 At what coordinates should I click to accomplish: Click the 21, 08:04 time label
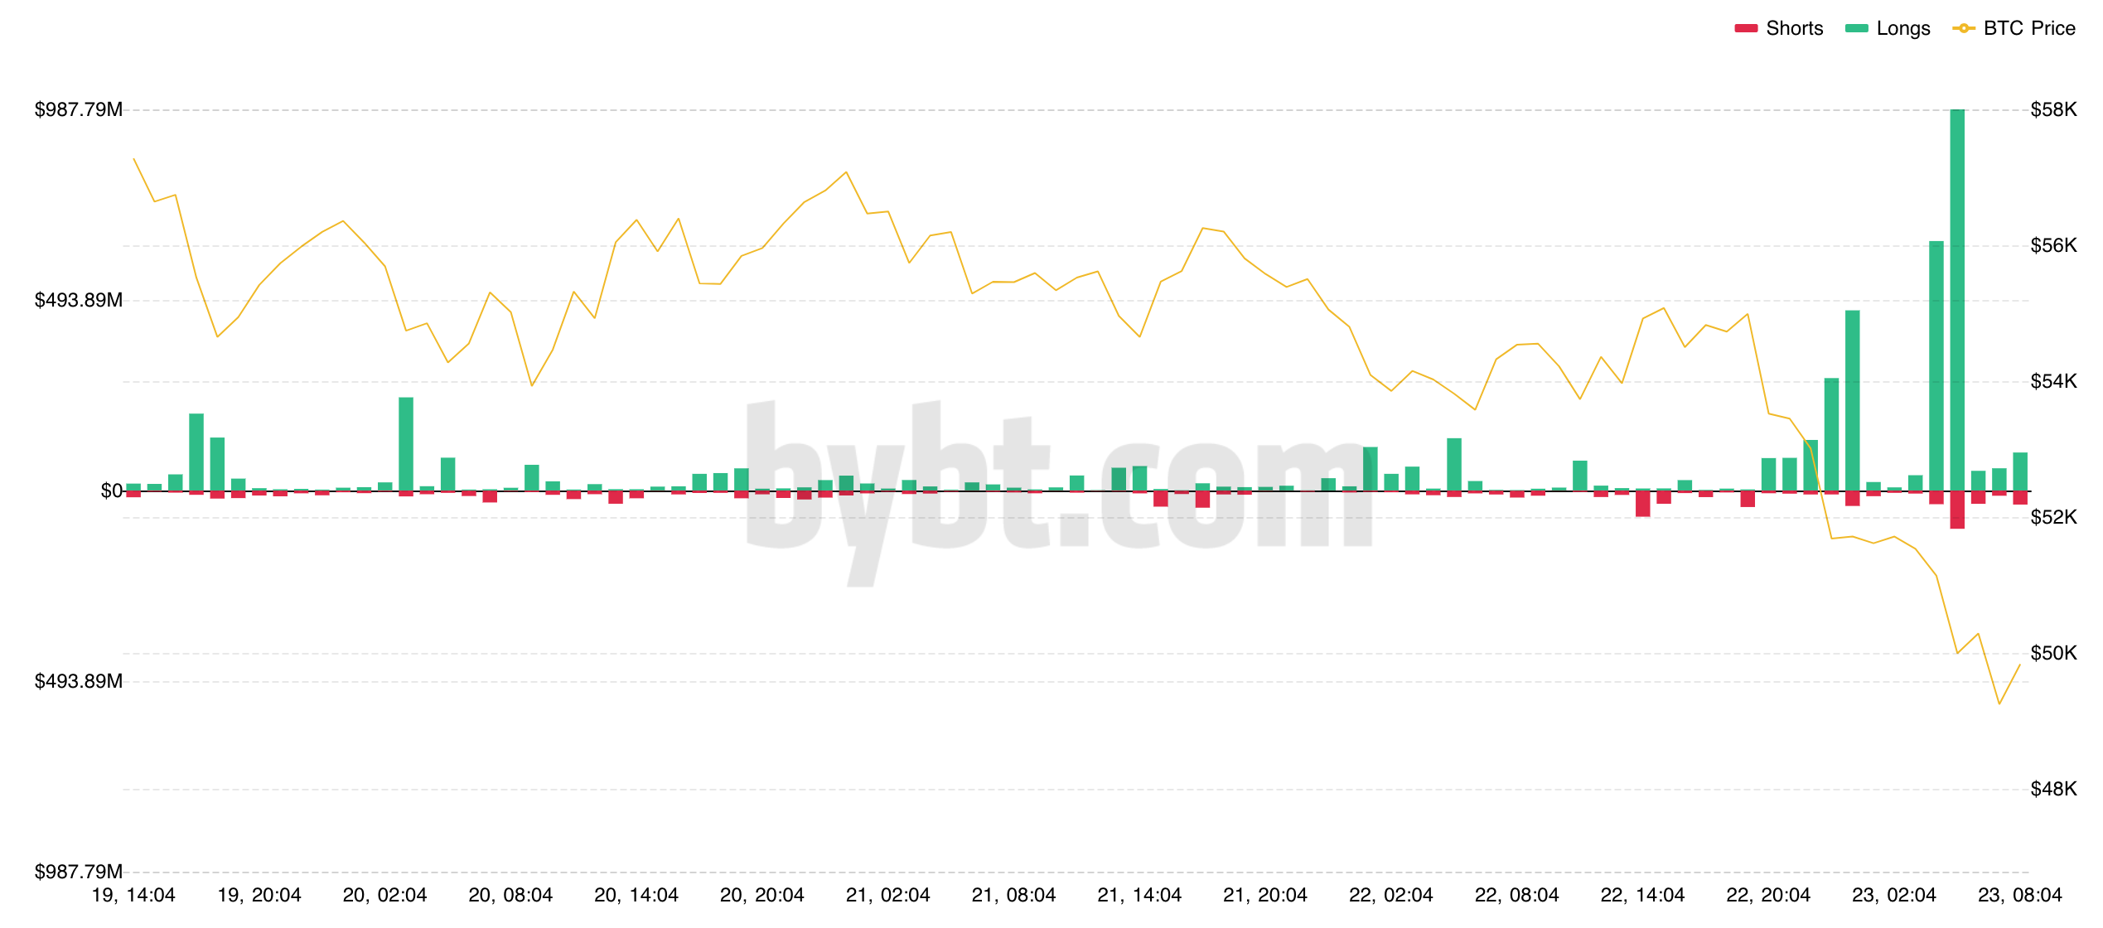click(1013, 896)
